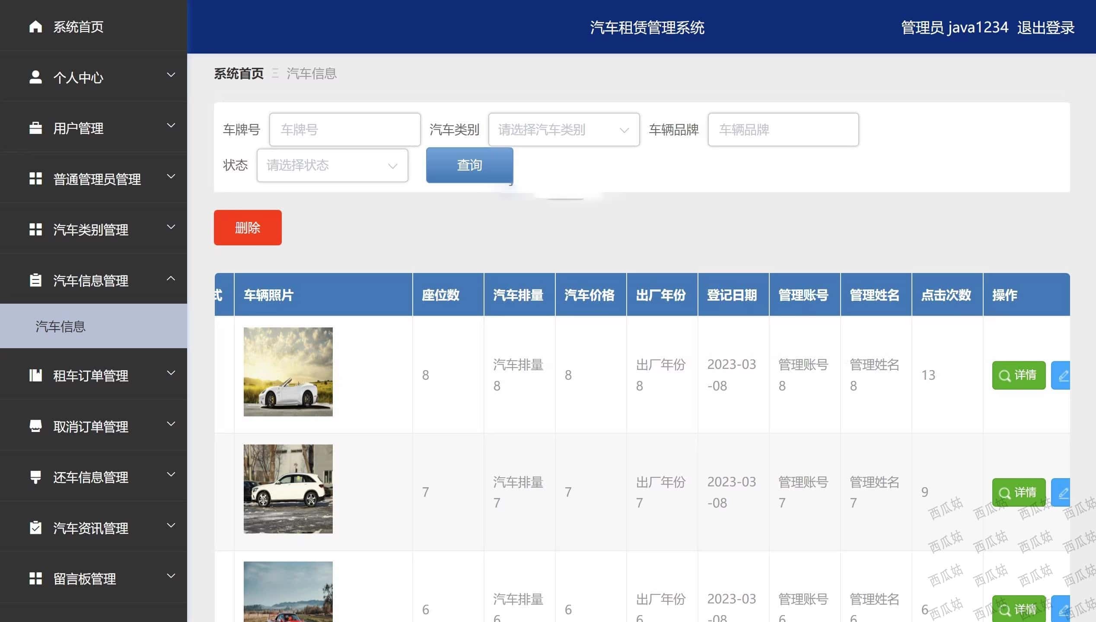This screenshot has width=1096, height=622.
Task: Expand the 个人中心 menu chevron
Action: tap(171, 75)
